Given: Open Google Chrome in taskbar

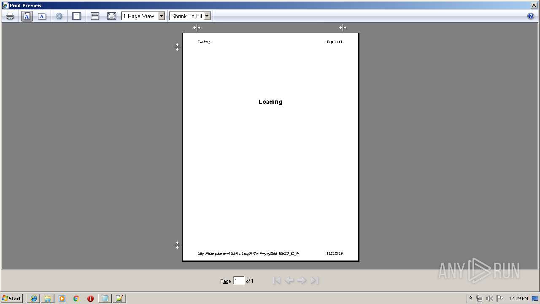Looking at the screenshot, I should pyautogui.click(x=76, y=299).
